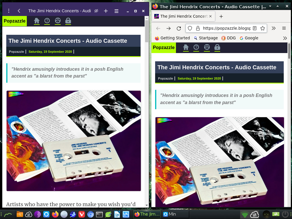Switch to The Jim... Firefox taskbar entry
This screenshot has width=292, height=219.
click(x=147, y=214)
